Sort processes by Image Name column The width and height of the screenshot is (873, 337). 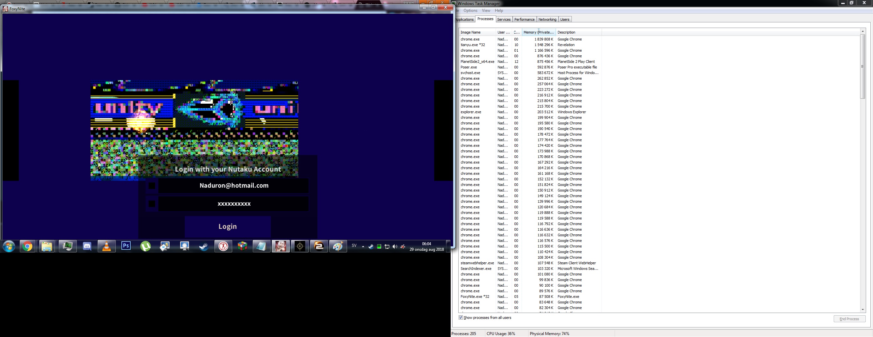pyautogui.click(x=476, y=32)
